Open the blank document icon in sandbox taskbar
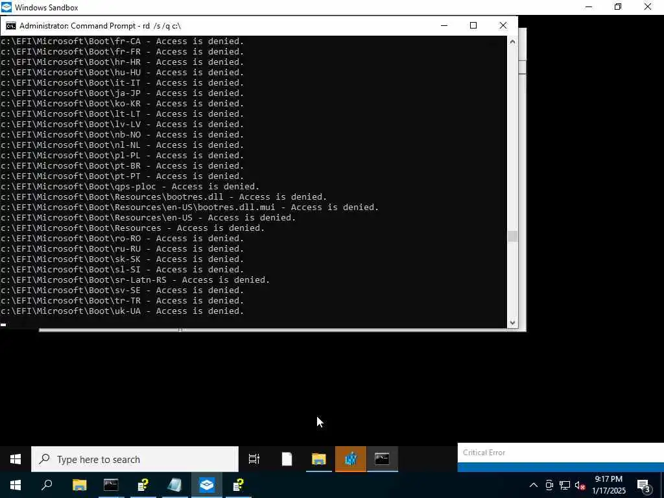Viewport: 664px width, 498px height. [x=287, y=459]
